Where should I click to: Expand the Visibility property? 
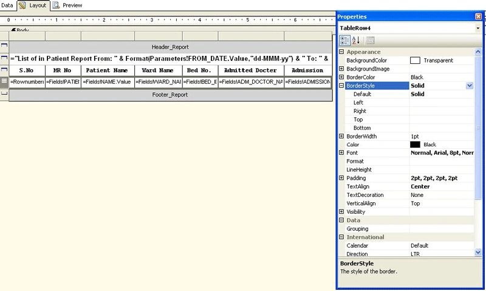pos(341,211)
